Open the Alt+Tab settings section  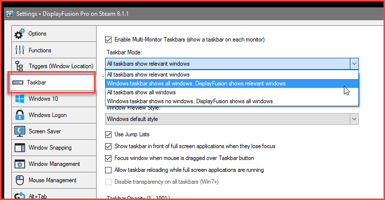coord(38,196)
